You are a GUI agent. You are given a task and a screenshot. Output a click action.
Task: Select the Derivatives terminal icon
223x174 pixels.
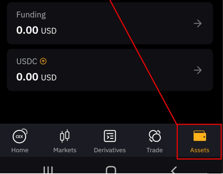tap(110, 136)
